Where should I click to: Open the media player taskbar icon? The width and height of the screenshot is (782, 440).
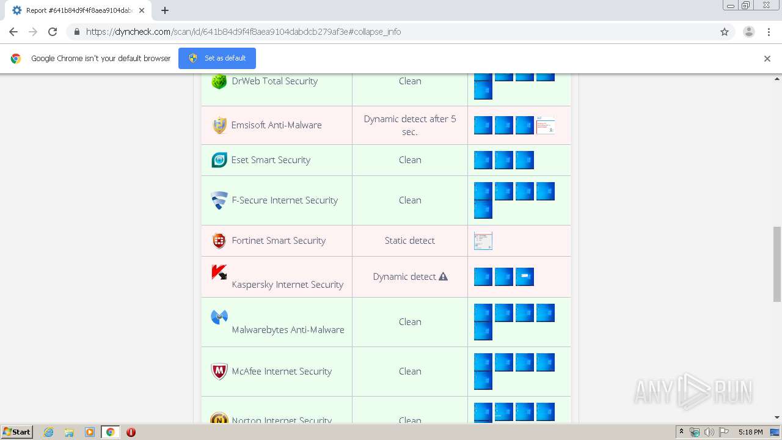coord(89,432)
